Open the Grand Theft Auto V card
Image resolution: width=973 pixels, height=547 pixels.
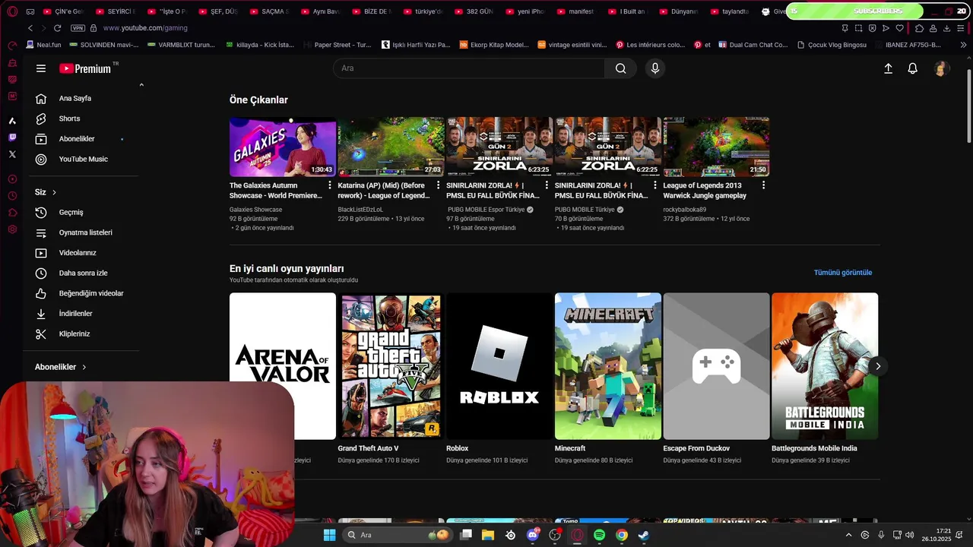(391, 366)
